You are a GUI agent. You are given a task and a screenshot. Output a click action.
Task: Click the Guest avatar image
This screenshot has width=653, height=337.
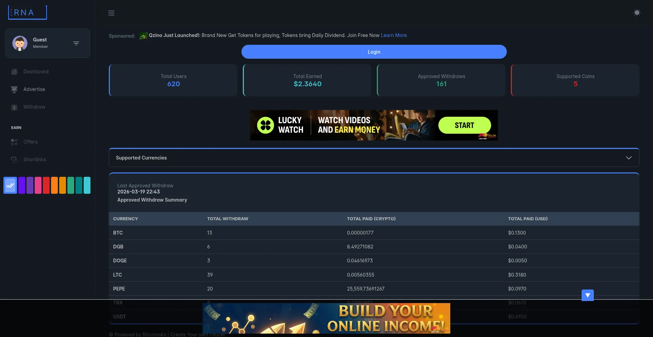click(x=20, y=43)
